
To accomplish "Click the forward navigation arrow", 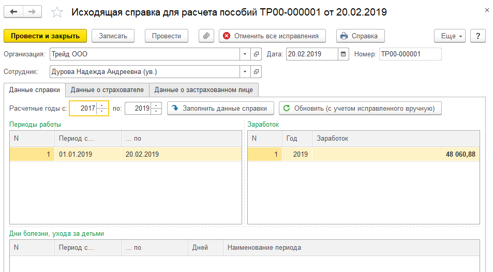I will pyautogui.click(x=32, y=11).
